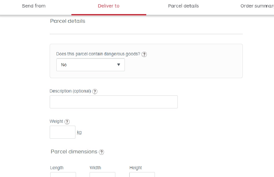
Task: Click the dangerous goods question label
Action: coord(98,54)
